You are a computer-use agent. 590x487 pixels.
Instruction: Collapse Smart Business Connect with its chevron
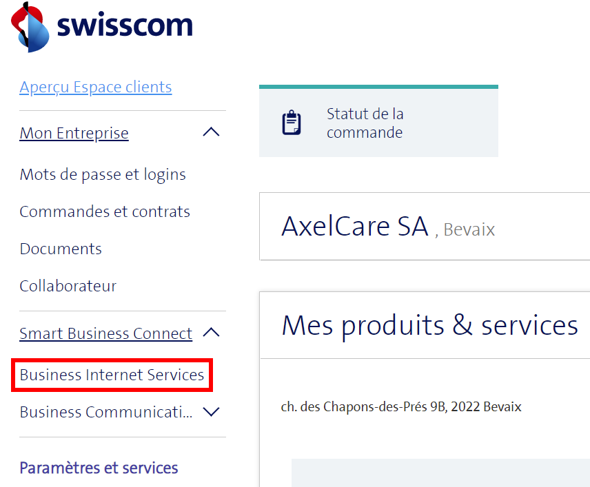[211, 333]
